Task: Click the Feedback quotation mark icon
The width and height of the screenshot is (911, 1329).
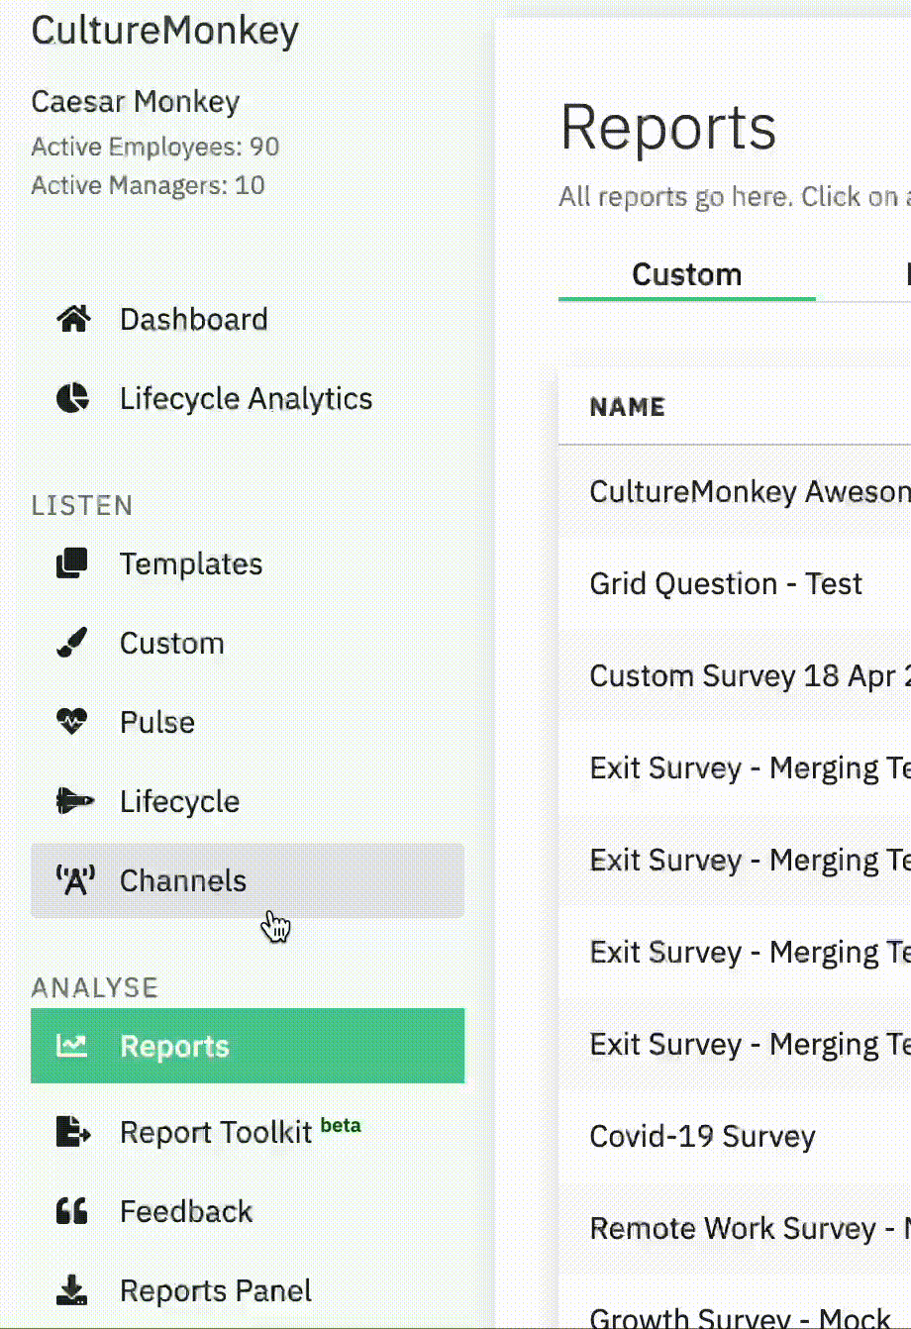Action: pos(72,1210)
